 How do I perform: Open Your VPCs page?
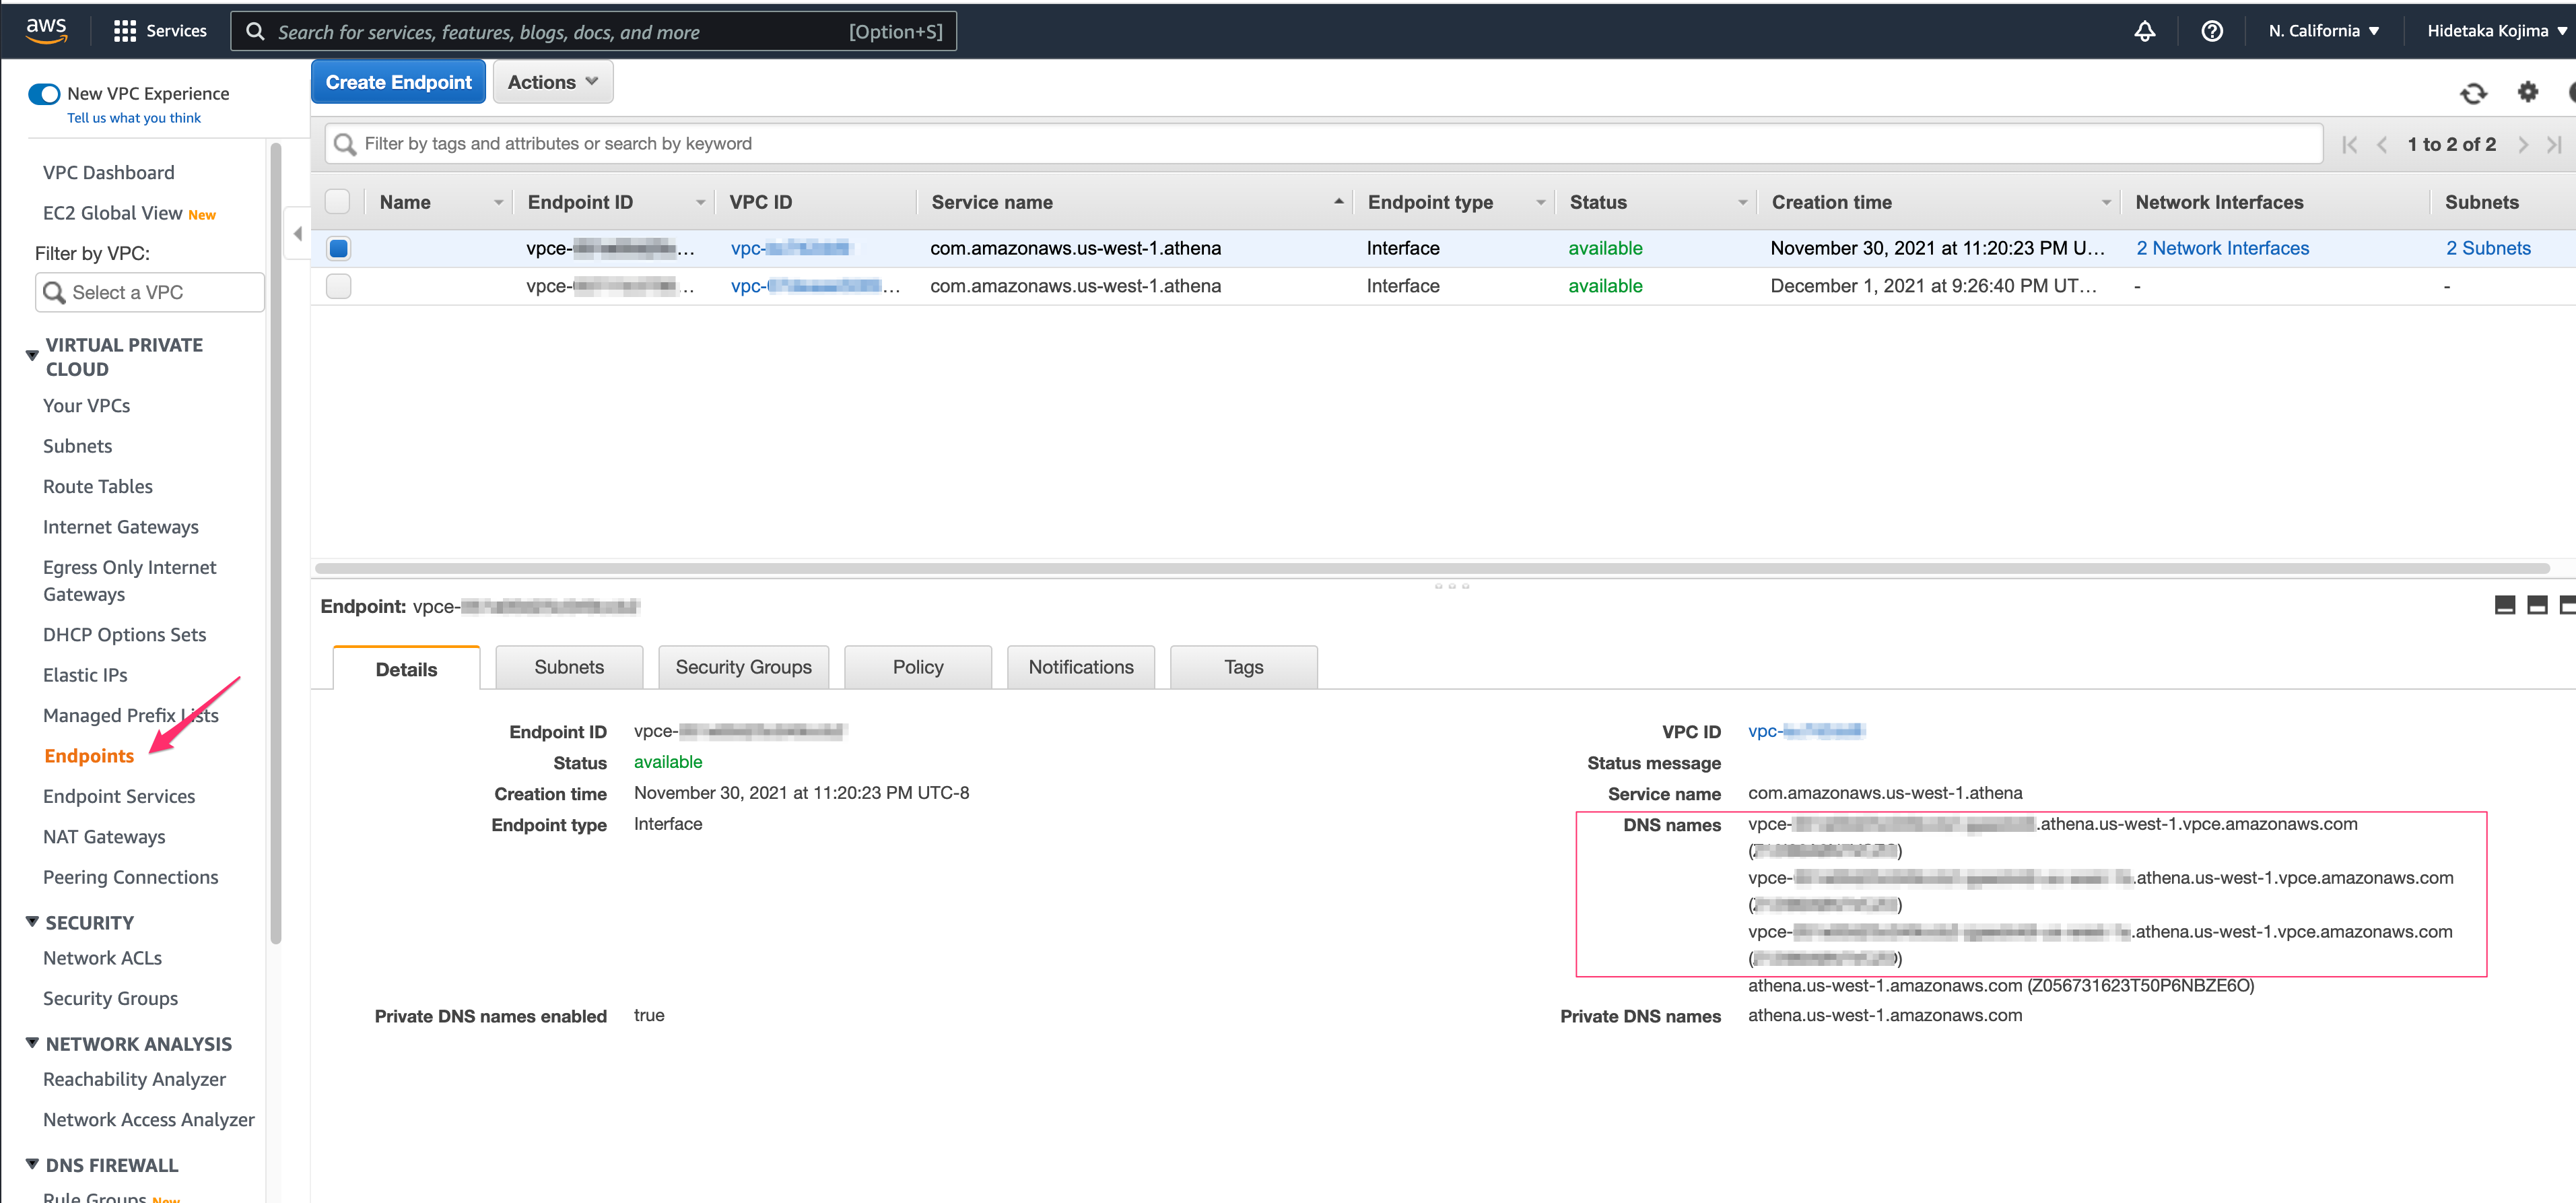click(87, 405)
